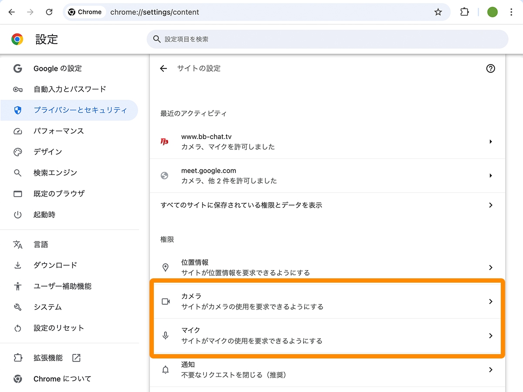Click the help question mark icon
The height and width of the screenshot is (392, 523).
(x=491, y=68)
